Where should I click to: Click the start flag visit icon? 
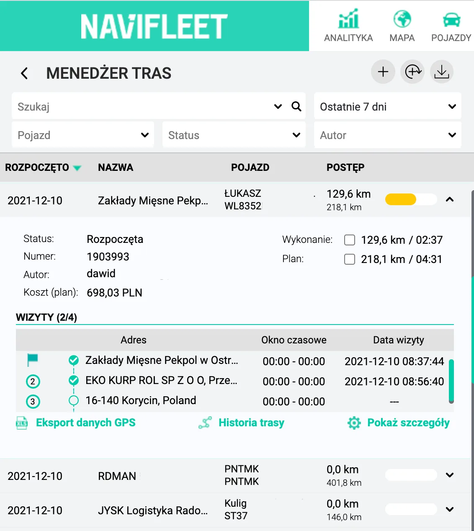pyautogui.click(x=32, y=359)
